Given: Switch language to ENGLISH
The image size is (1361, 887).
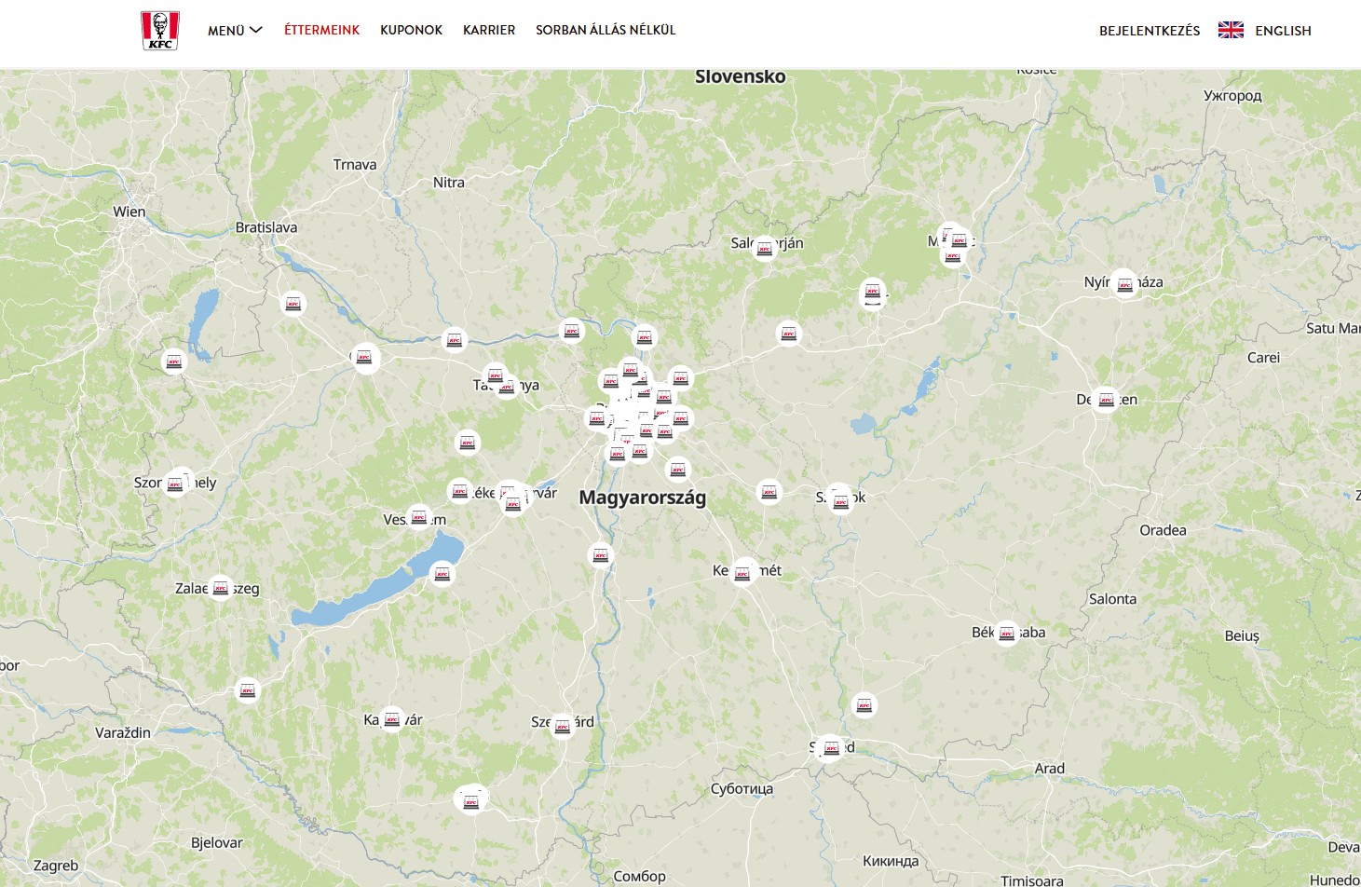Looking at the screenshot, I should coord(1283,31).
